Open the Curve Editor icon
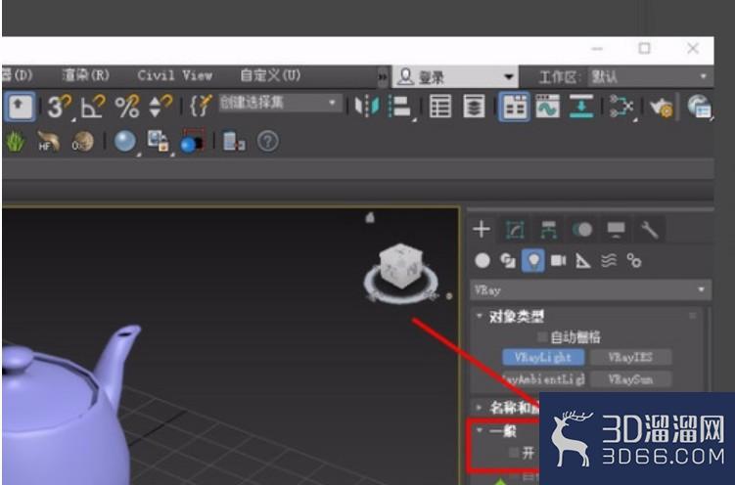This screenshot has width=735, height=485. click(x=547, y=107)
